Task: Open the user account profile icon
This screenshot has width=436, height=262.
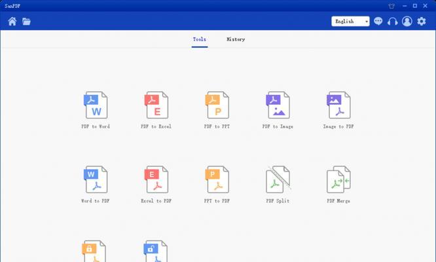Action: 407,21
